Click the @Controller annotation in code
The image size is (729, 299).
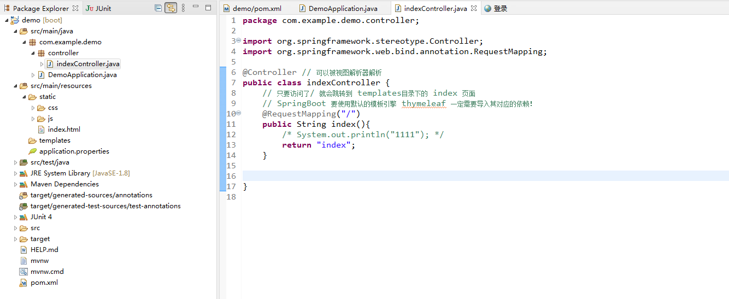coord(270,72)
